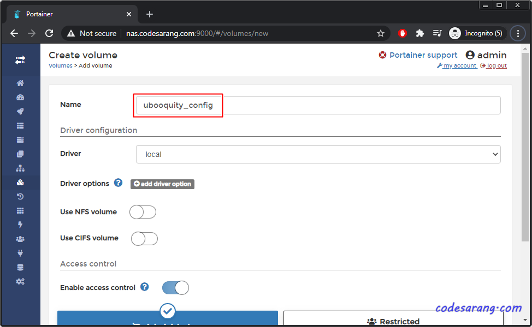Open Events history icon in sidebar
This screenshot has width=532, height=327.
point(20,196)
